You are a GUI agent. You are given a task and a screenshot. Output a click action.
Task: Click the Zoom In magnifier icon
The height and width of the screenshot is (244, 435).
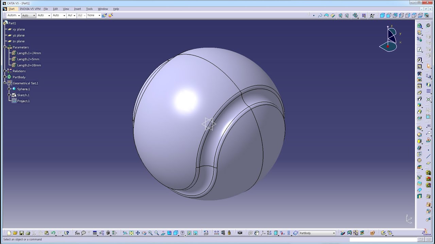pyautogui.click(x=150, y=233)
